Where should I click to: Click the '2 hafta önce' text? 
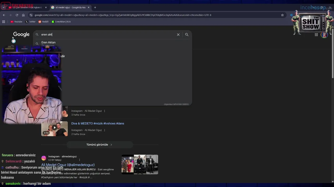[x=78, y=134]
